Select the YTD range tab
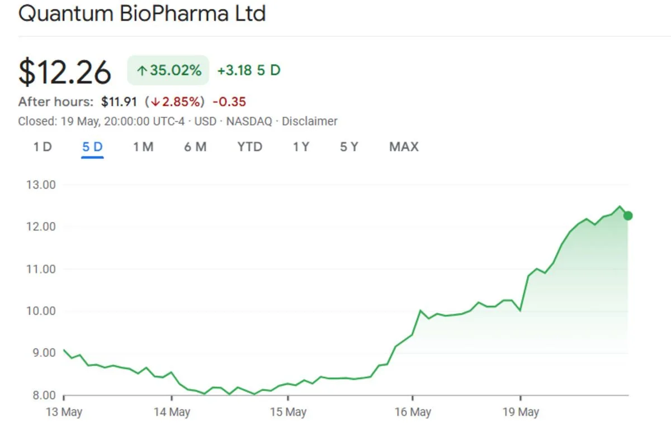The height and width of the screenshot is (436, 671). coord(249,147)
